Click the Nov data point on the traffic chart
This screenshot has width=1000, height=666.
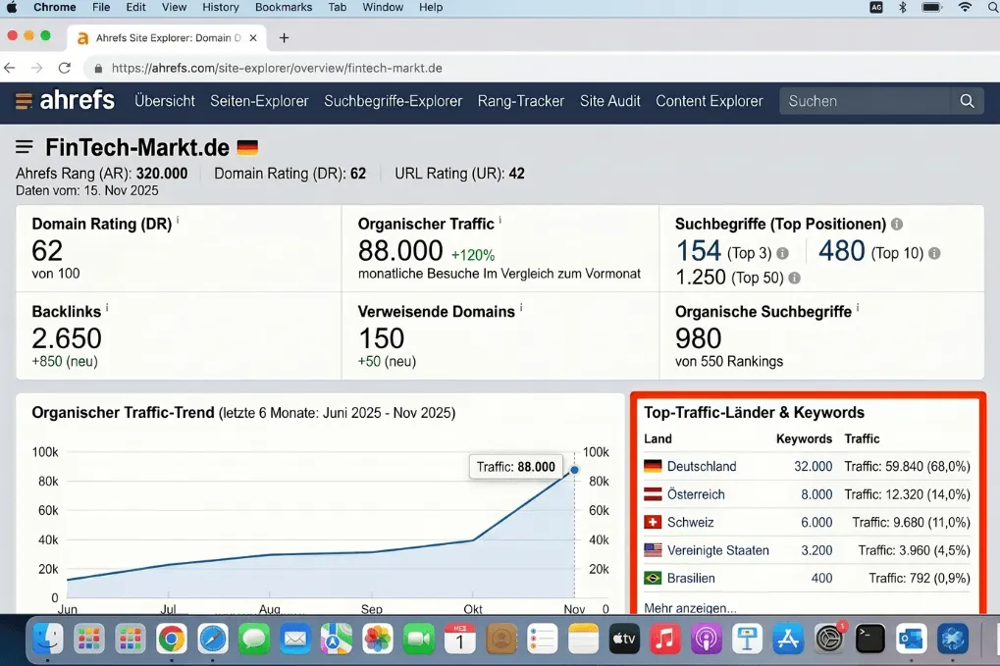[574, 470]
